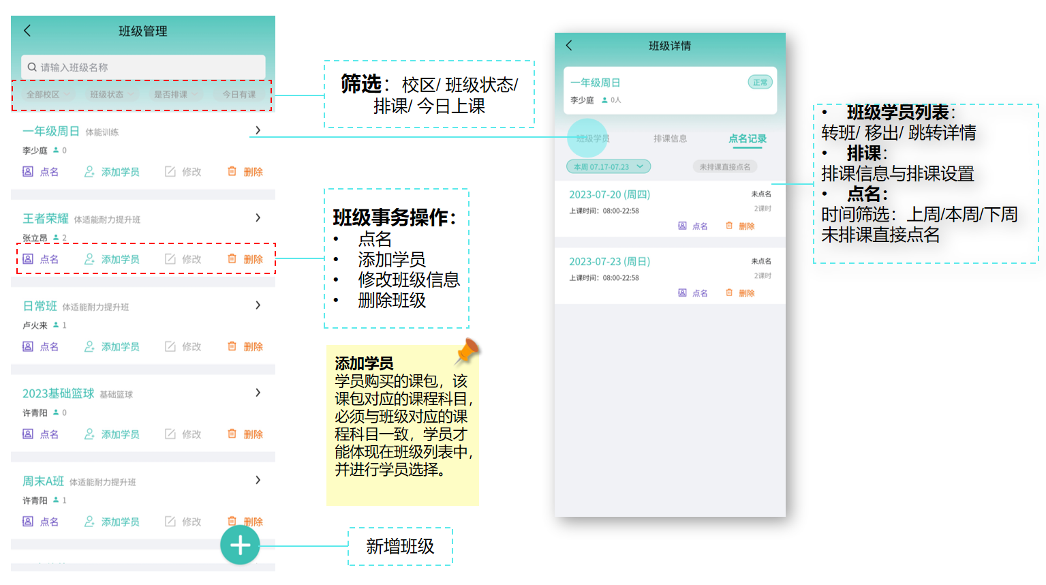Click 修改 edit icon for 日常班
The image size is (1046, 585).
tap(170, 346)
